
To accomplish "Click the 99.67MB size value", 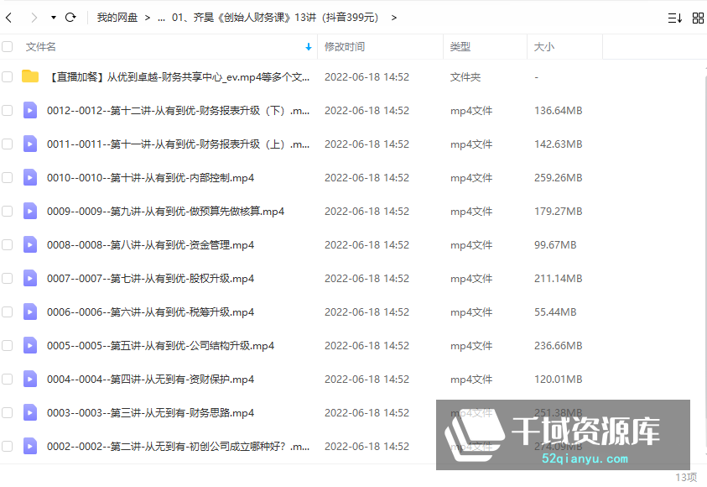I will pos(555,244).
